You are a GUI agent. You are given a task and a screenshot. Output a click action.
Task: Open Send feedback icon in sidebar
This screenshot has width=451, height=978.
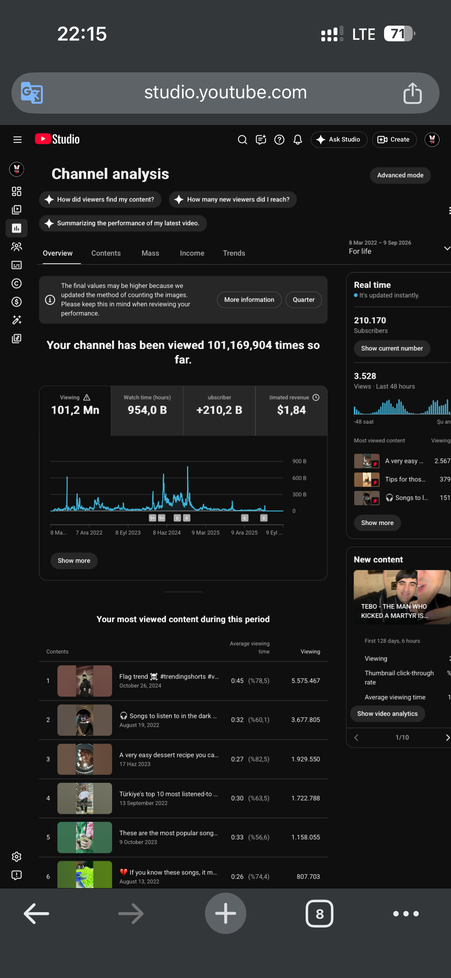[x=16, y=875]
